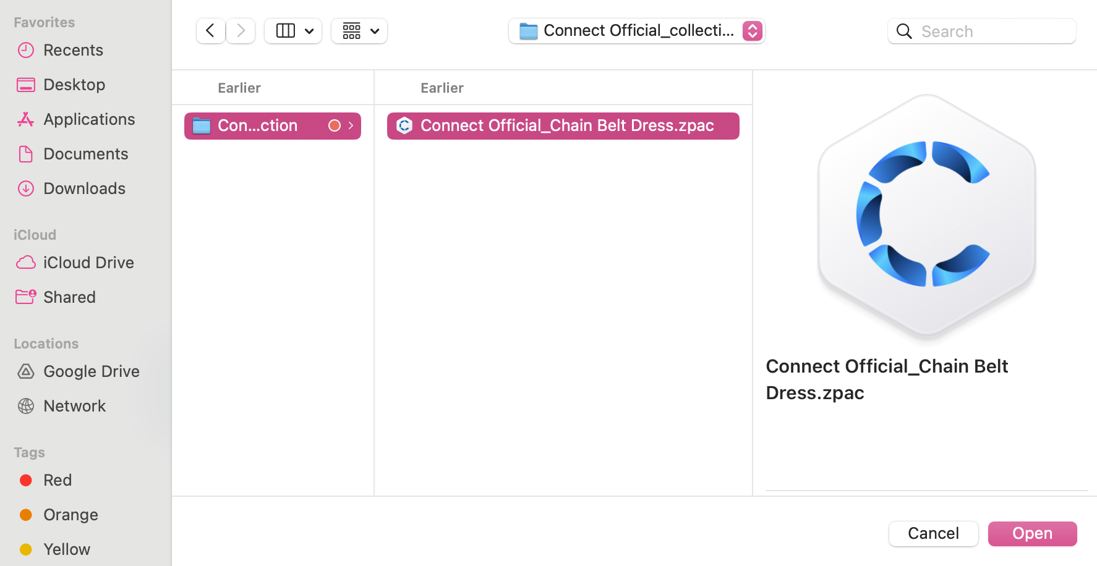
Task: Select the Downloads sidebar icon
Action: 84,188
